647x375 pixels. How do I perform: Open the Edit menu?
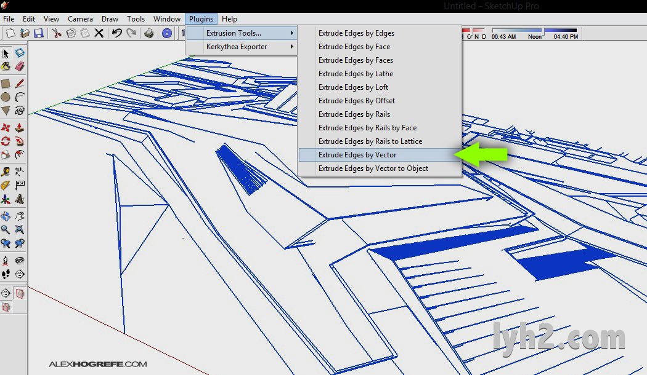pyautogui.click(x=29, y=19)
